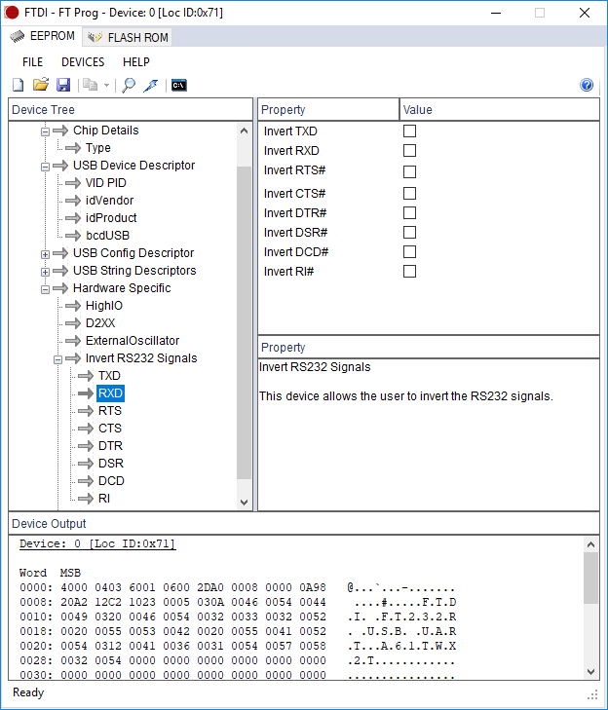Click arrow icon beside USB String Descriptors
Screen dimensions: 608x710
(60, 271)
